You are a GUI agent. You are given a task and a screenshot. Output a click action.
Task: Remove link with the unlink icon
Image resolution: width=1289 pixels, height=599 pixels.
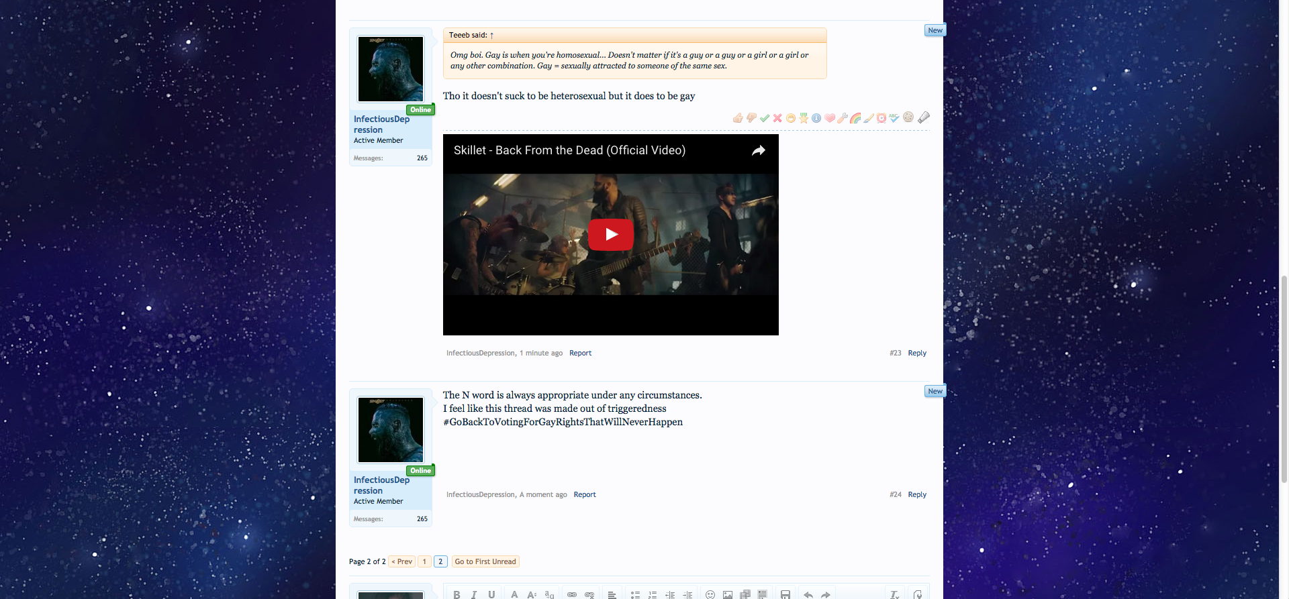point(589,594)
